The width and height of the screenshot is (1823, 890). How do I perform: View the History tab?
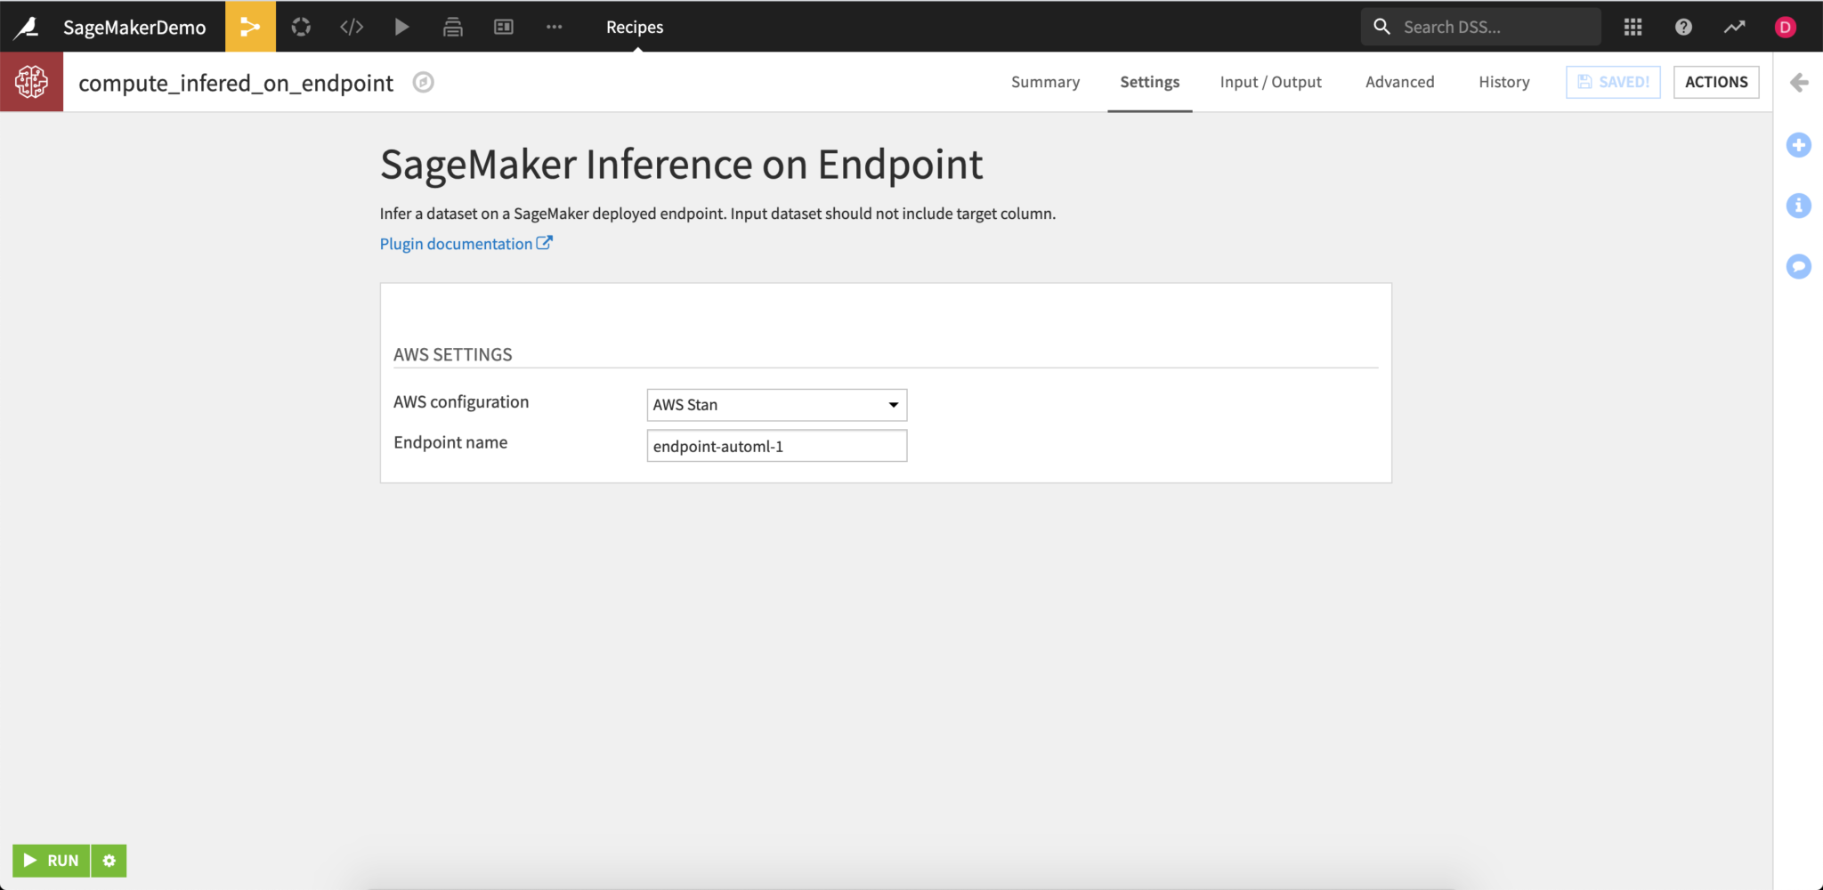tap(1503, 82)
